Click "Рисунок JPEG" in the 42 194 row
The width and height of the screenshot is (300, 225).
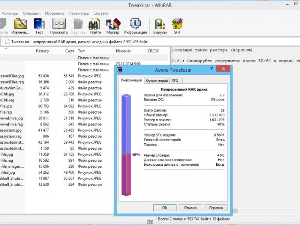[x=90, y=142]
